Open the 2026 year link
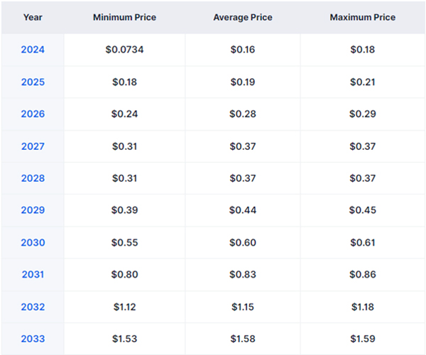The image size is (426, 355). click(33, 114)
